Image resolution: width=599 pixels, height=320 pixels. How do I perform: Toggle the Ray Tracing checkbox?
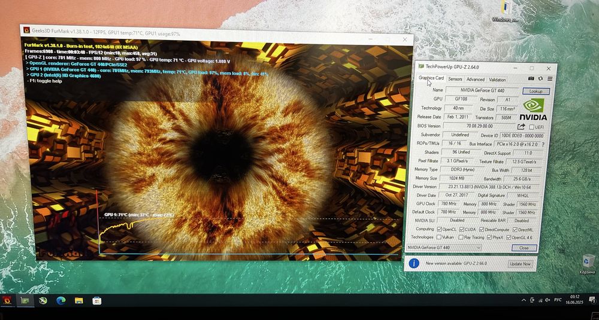coord(460,237)
